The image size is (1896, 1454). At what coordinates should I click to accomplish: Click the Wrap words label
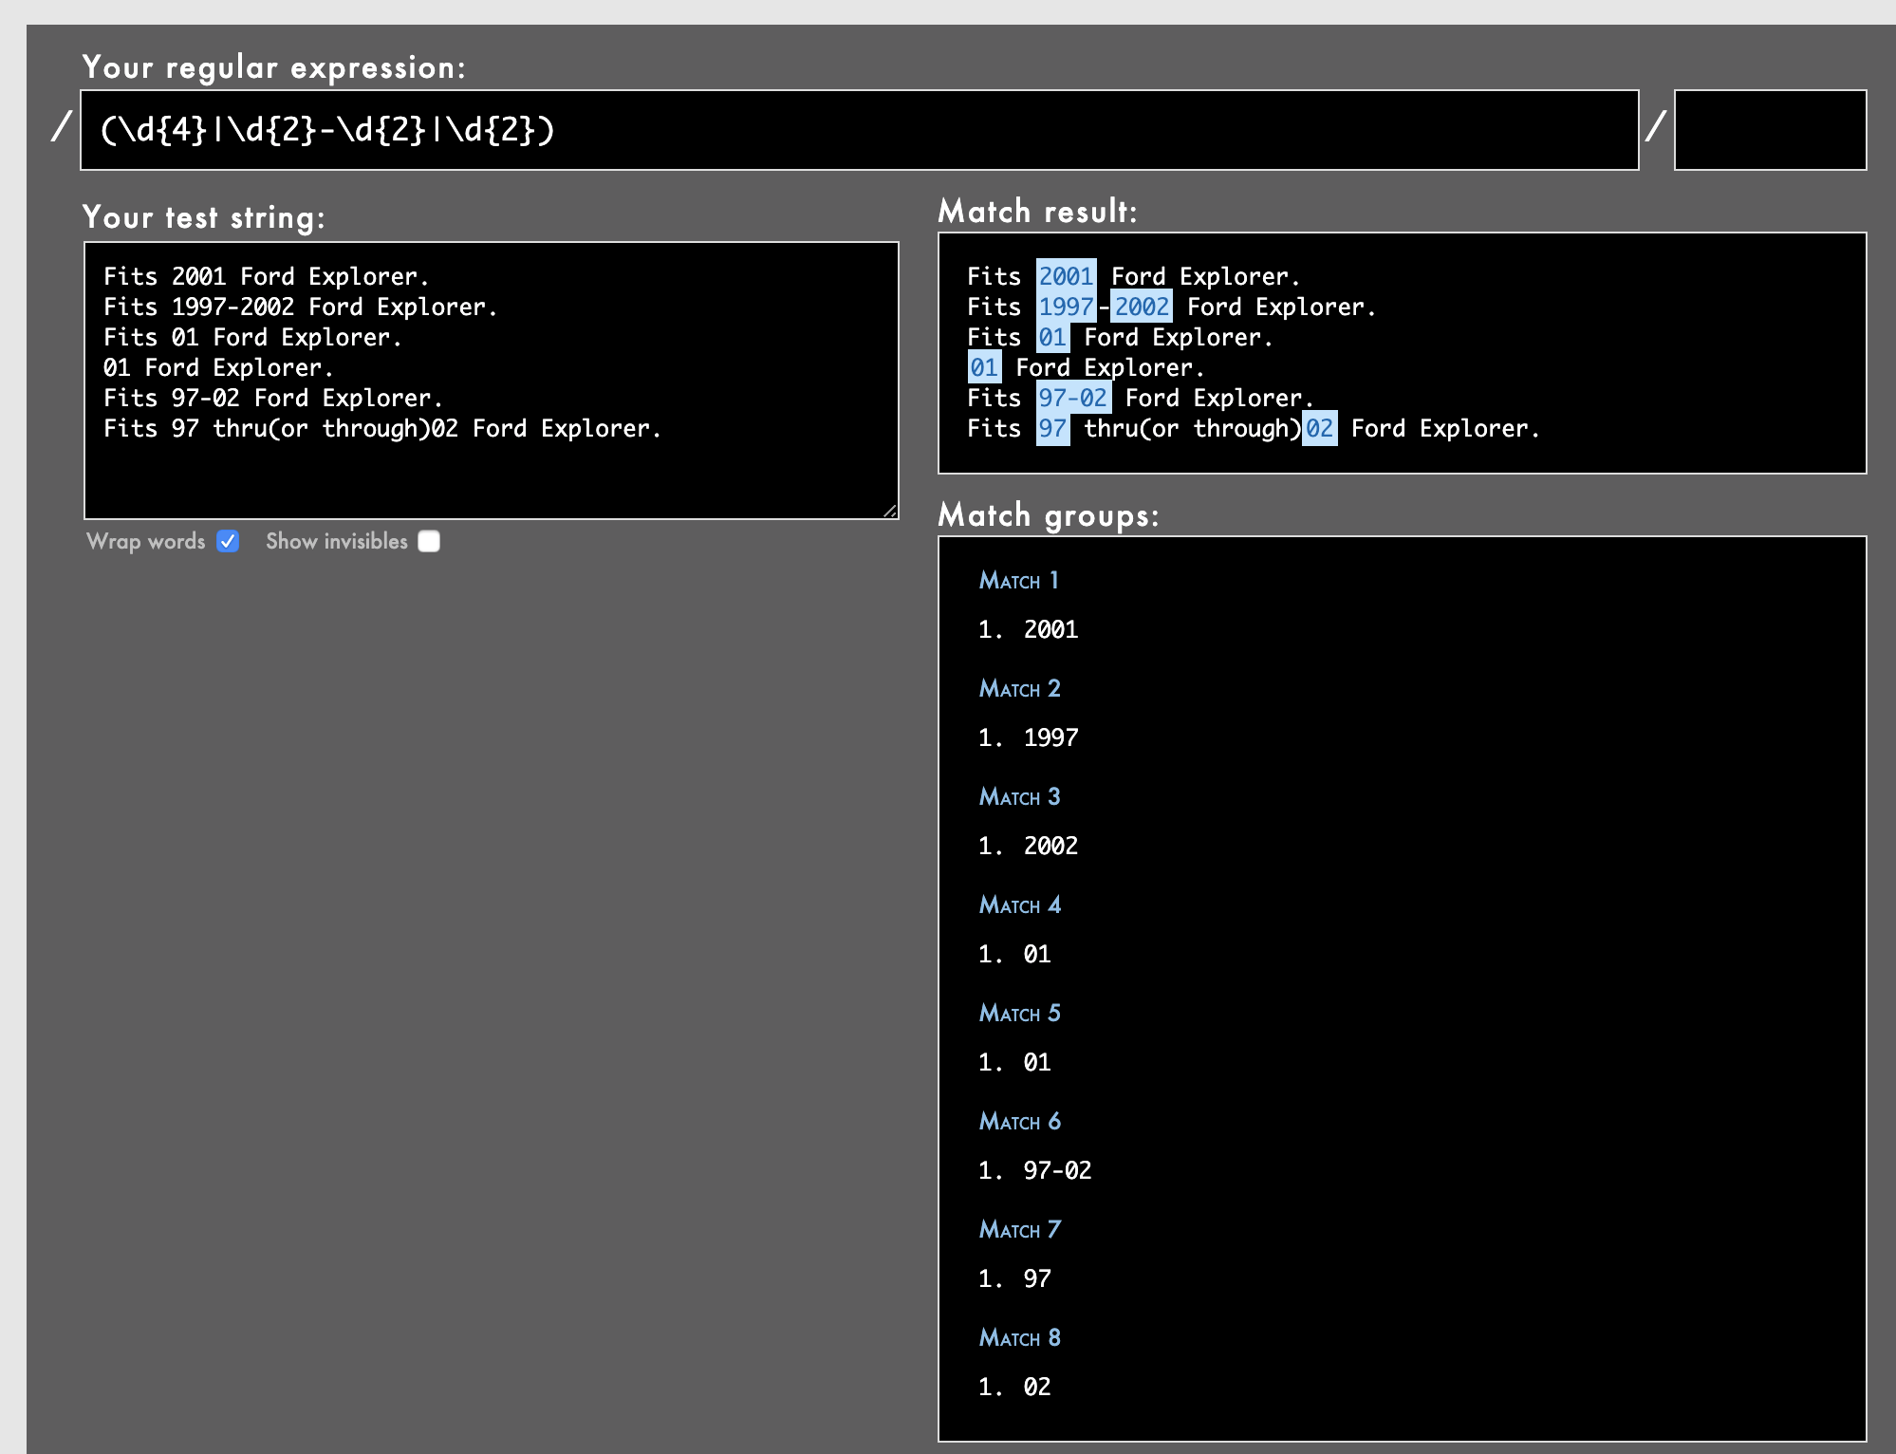click(x=146, y=541)
